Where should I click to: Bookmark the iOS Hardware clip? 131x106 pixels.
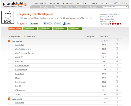(117, 90)
